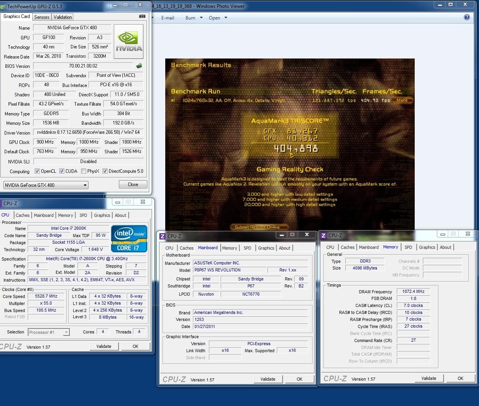Click the CPU-Z Memory window title icon
This screenshot has height=406, width=479.
(323, 235)
